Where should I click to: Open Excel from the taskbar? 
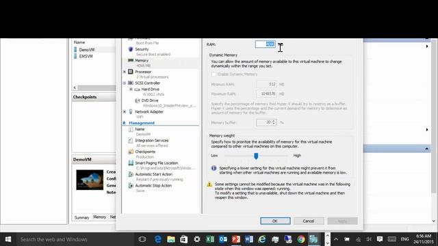click(x=210, y=239)
